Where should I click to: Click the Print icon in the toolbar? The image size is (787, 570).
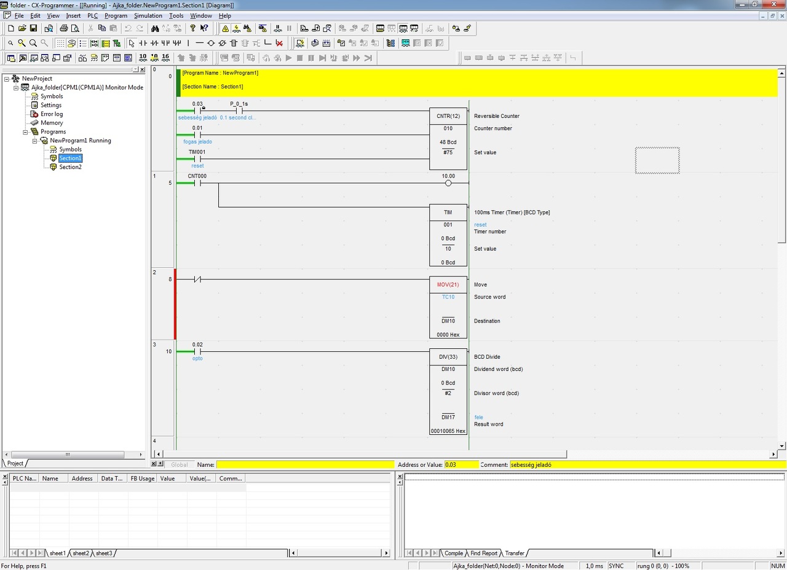click(63, 28)
